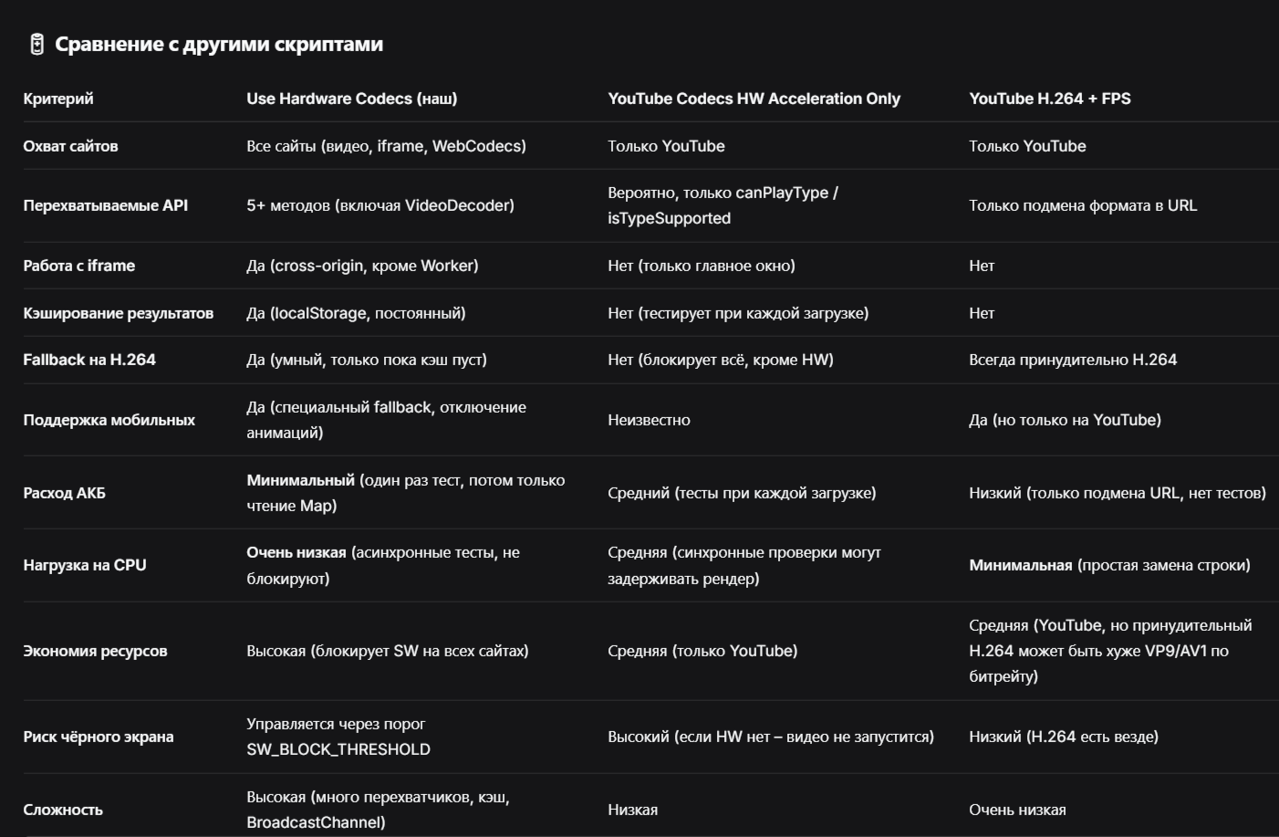Click the icon beside the section heading
Image resolution: width=1279 pixels, height=837 pixels.
(x=36, y=44)
